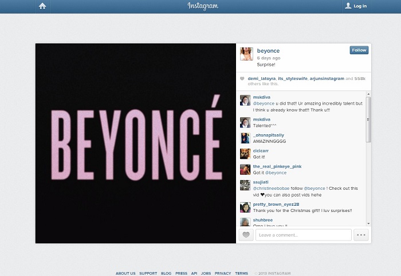Select the Got it! comment by cicicarr
Viewport: 401px width, 276px height.
[x=259, y=157]
